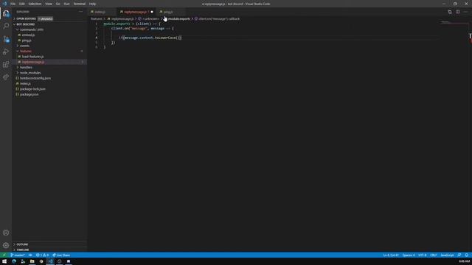The width and height of the screenshot is (472, 265).
Task: Open the Go menu
Action: click(58, 4)
